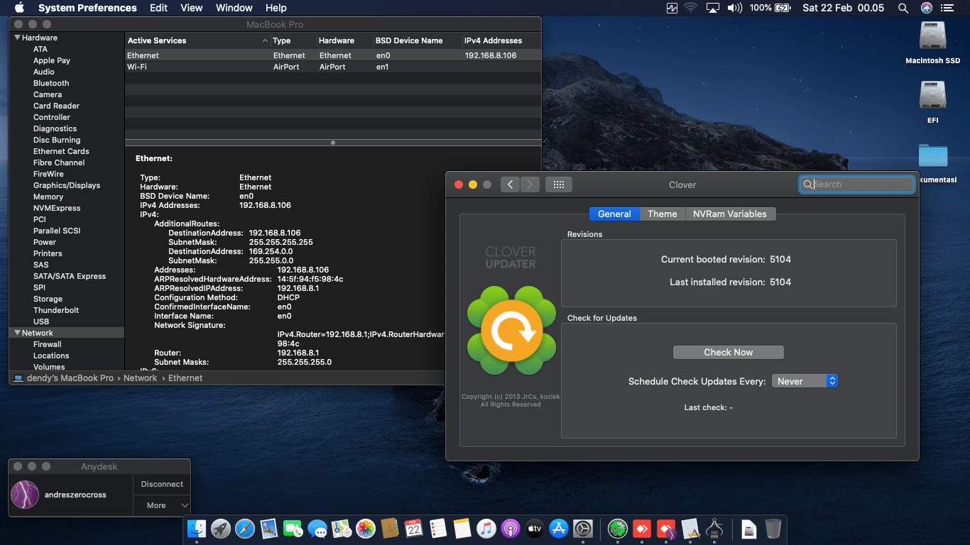Select Graphics/Displays in sidebar
This screenshot has height=545, width=970.
click(x=67, y=185)
